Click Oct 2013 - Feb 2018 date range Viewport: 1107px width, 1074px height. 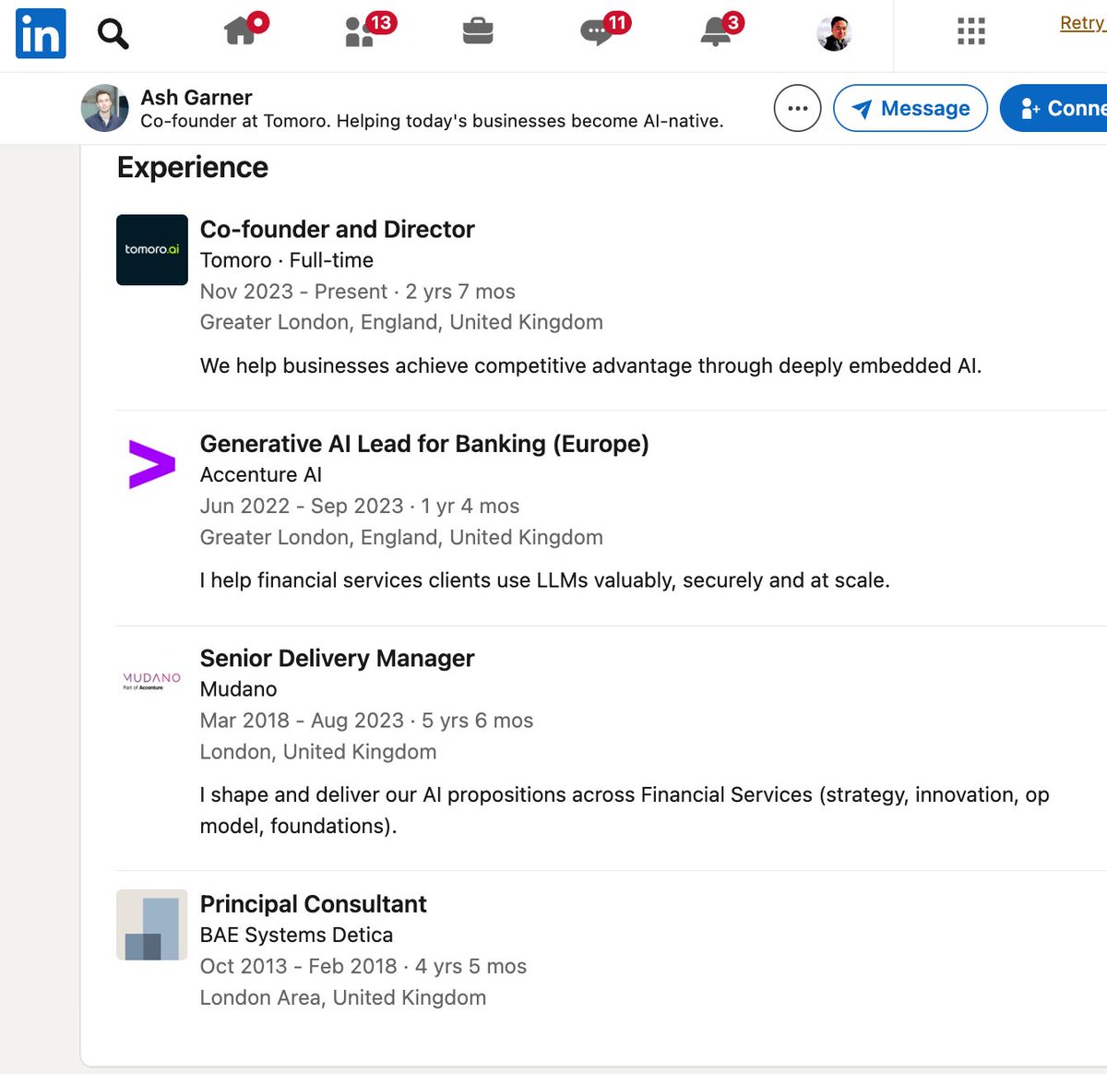tap(298, 966)
